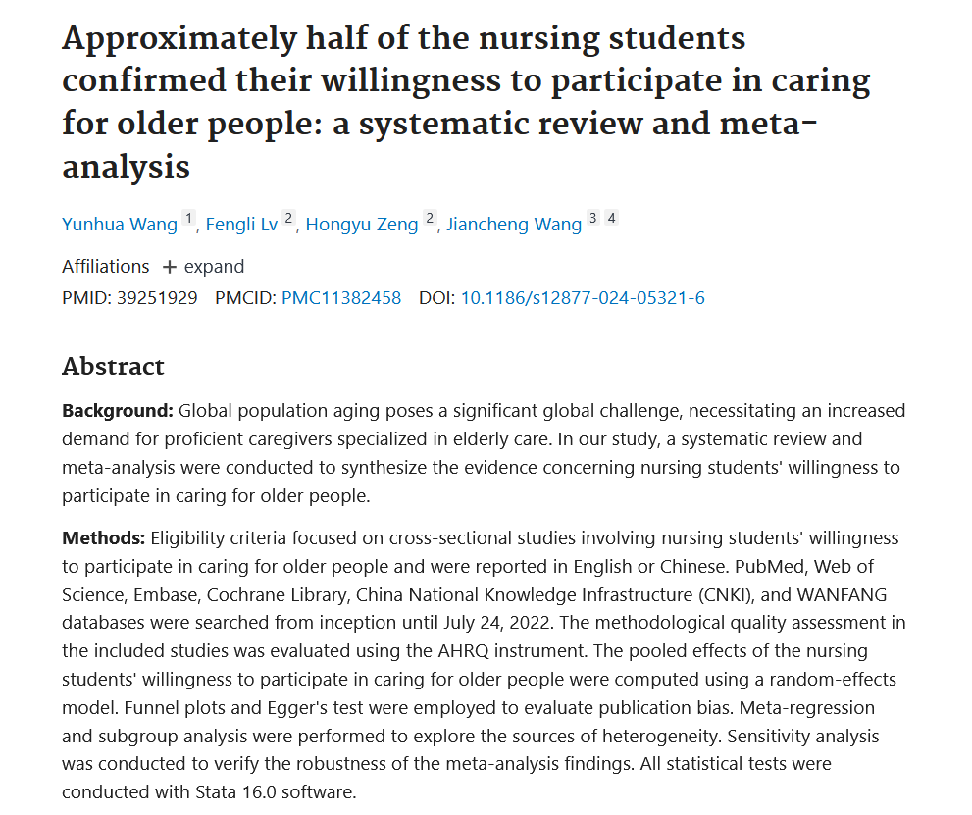Screen dimensions: 972x815
Task: Open author Fengli Lv's link
Action: pyautogui.click(x=241, y=225)
